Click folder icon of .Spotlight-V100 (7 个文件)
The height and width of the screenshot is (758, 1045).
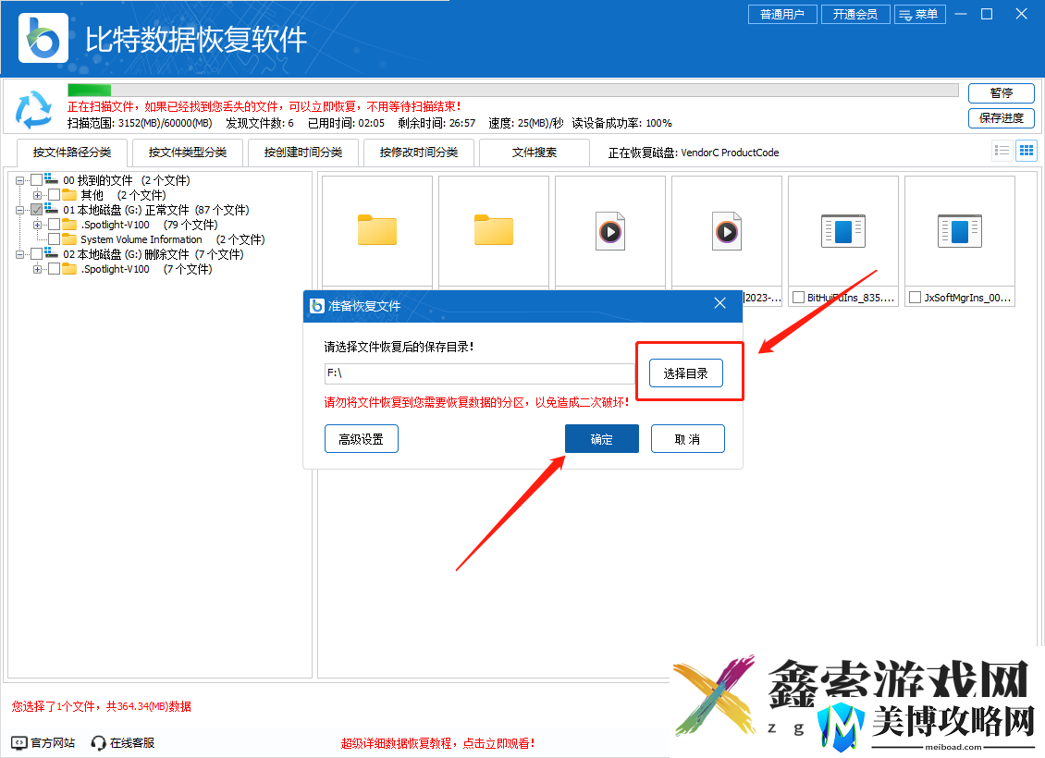[69, 268]
